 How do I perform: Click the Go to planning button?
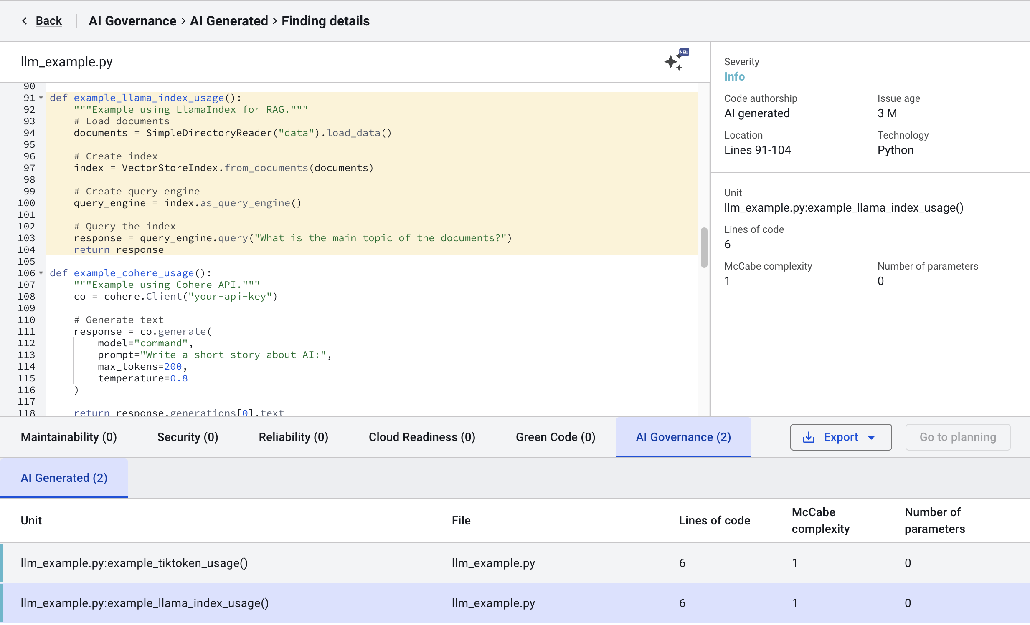pyautogui.click(x=957, y=437)
